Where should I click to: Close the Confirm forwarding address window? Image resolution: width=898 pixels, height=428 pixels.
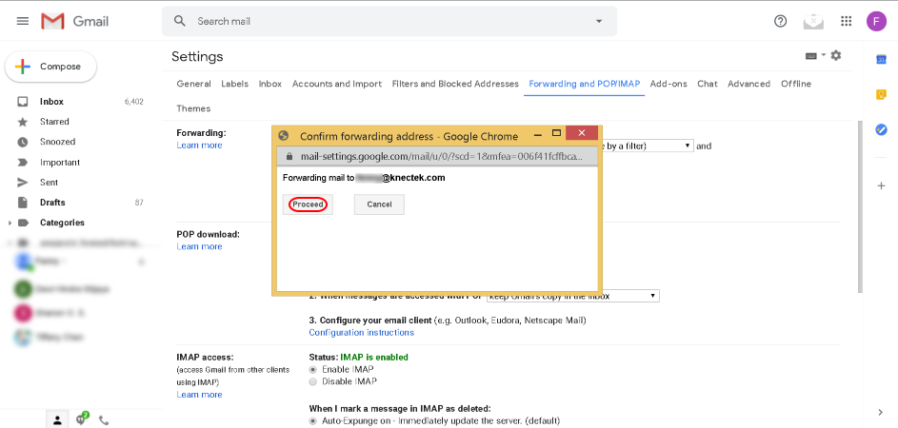(x=581, y=133)
